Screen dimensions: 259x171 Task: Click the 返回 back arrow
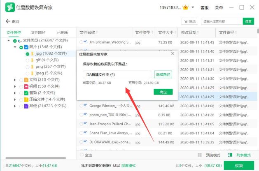(8, 21)
